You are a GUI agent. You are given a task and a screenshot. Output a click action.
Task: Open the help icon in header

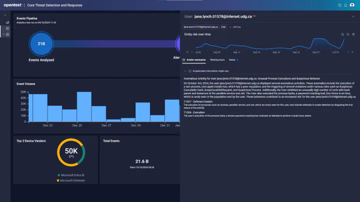pos(339,5)
